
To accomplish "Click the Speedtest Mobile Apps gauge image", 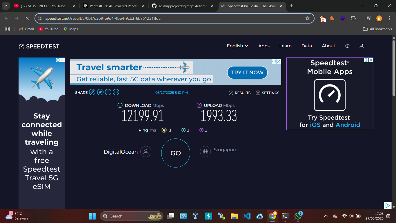I will (x=330, y=95).
